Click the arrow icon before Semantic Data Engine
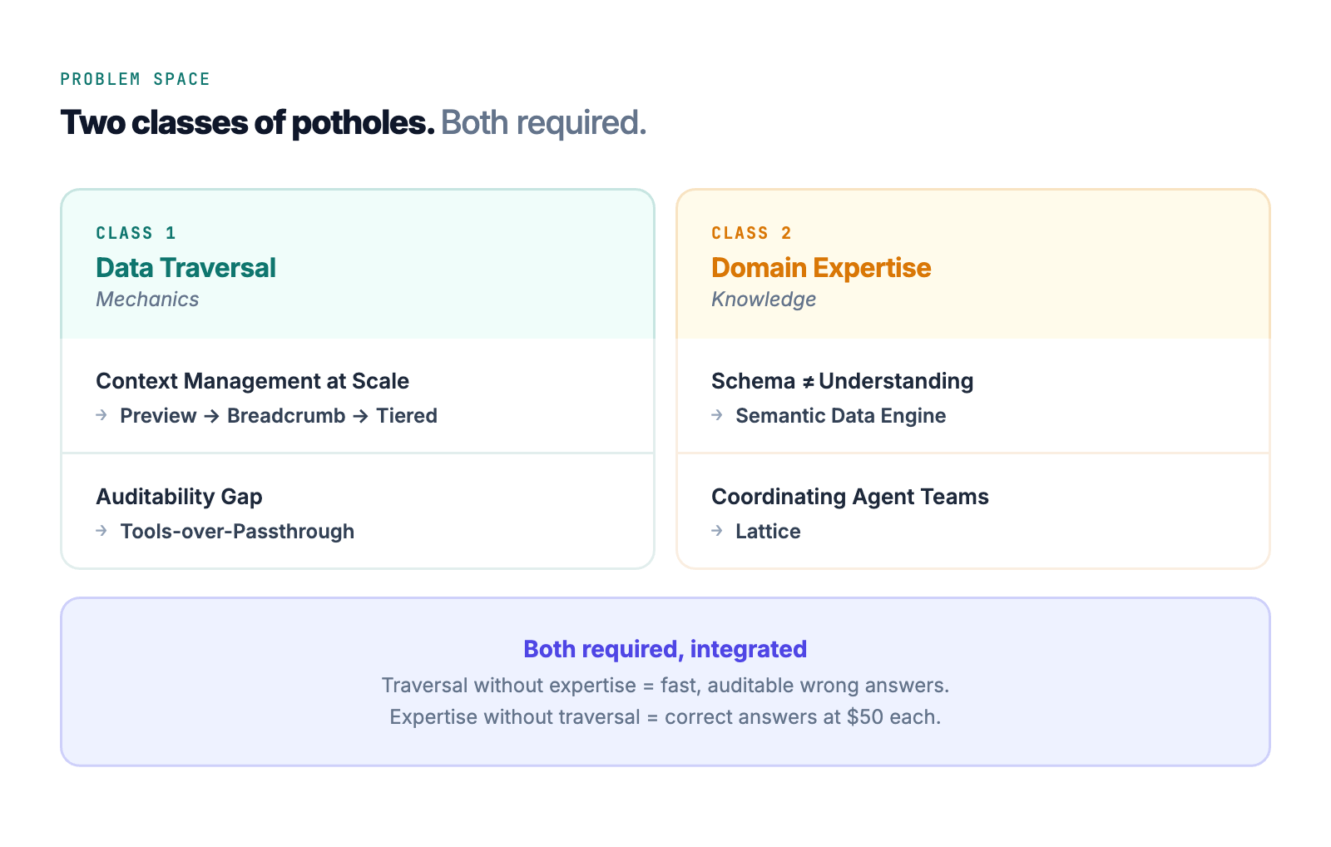 [717, 415]
